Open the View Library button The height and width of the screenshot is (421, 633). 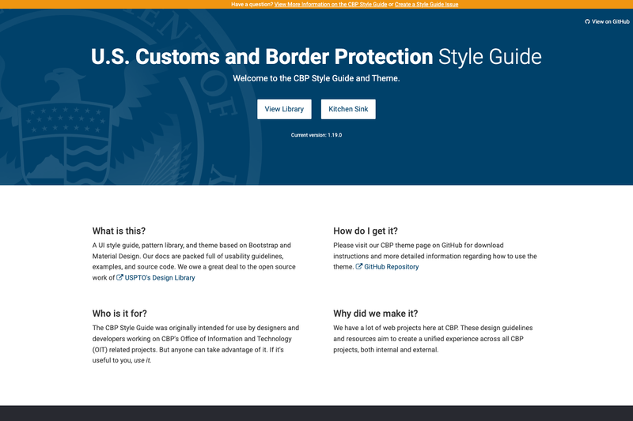tap(284, 109)
